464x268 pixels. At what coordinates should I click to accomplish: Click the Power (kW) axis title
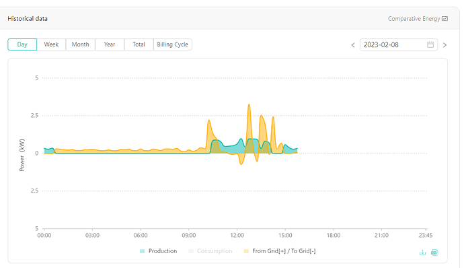pos(22,155)
